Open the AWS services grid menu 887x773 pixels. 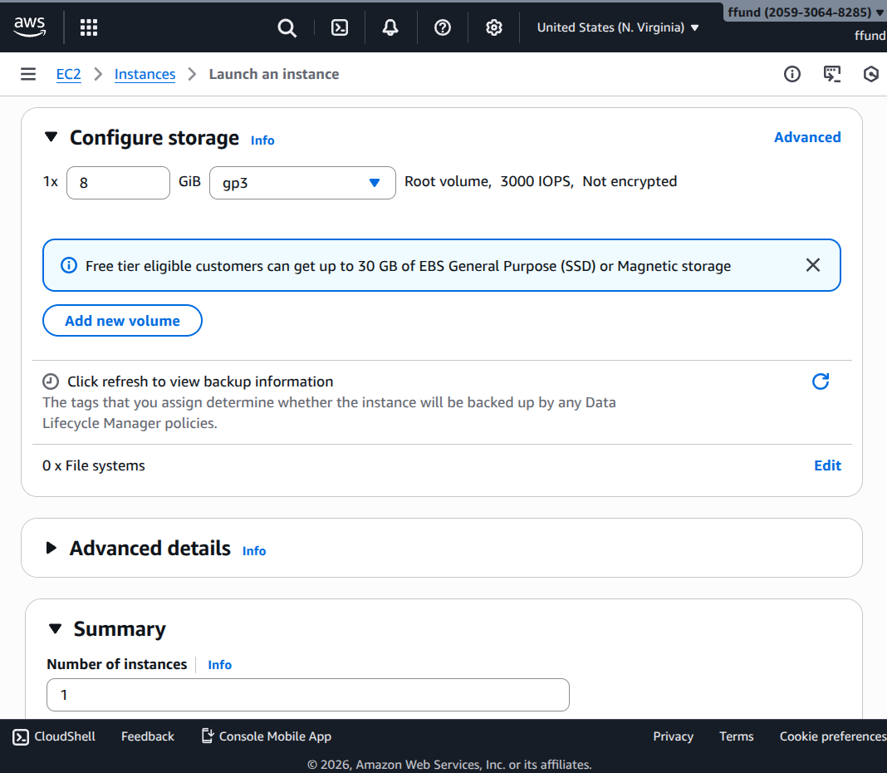[89, 27]
